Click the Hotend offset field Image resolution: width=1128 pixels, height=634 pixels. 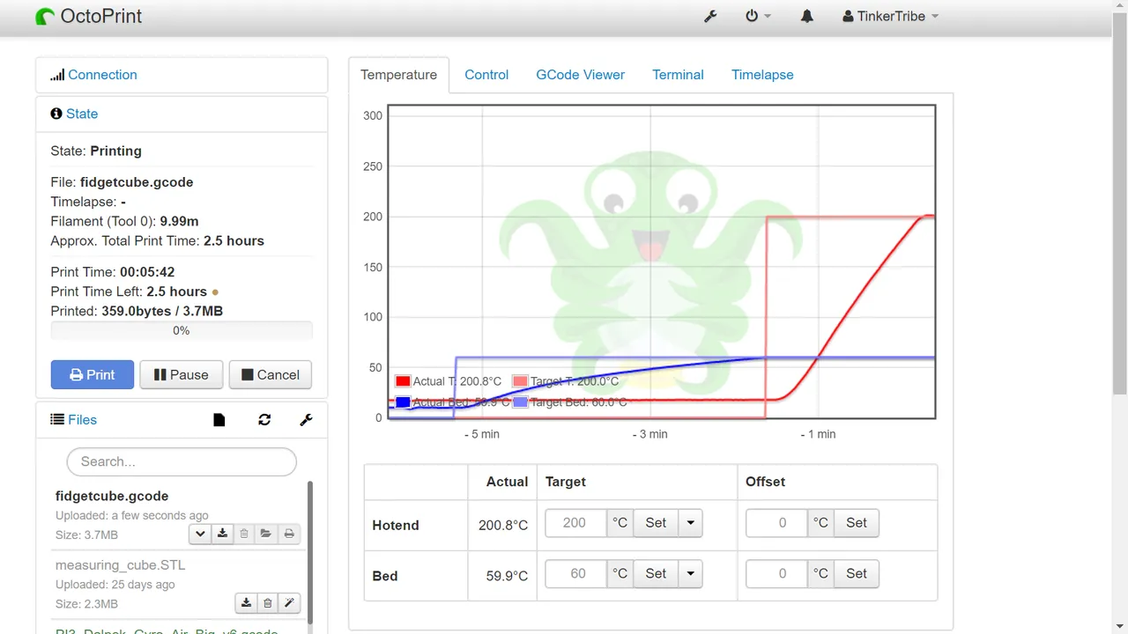click(776, 523)
